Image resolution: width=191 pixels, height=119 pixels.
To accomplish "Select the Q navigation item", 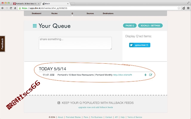I will (x=72, y=13).
